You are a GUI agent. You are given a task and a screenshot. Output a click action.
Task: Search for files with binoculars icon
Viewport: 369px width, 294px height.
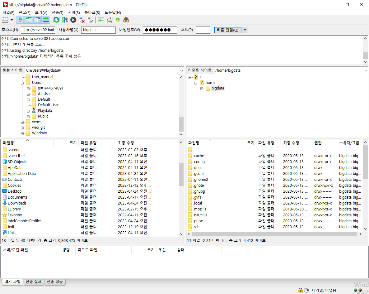126,20
